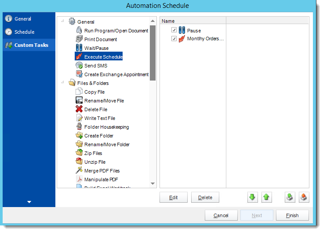Image resolution: width=323 pixels, height=232 pixels.
Task: Click the Delete button
Action: (x=205, y=197)
